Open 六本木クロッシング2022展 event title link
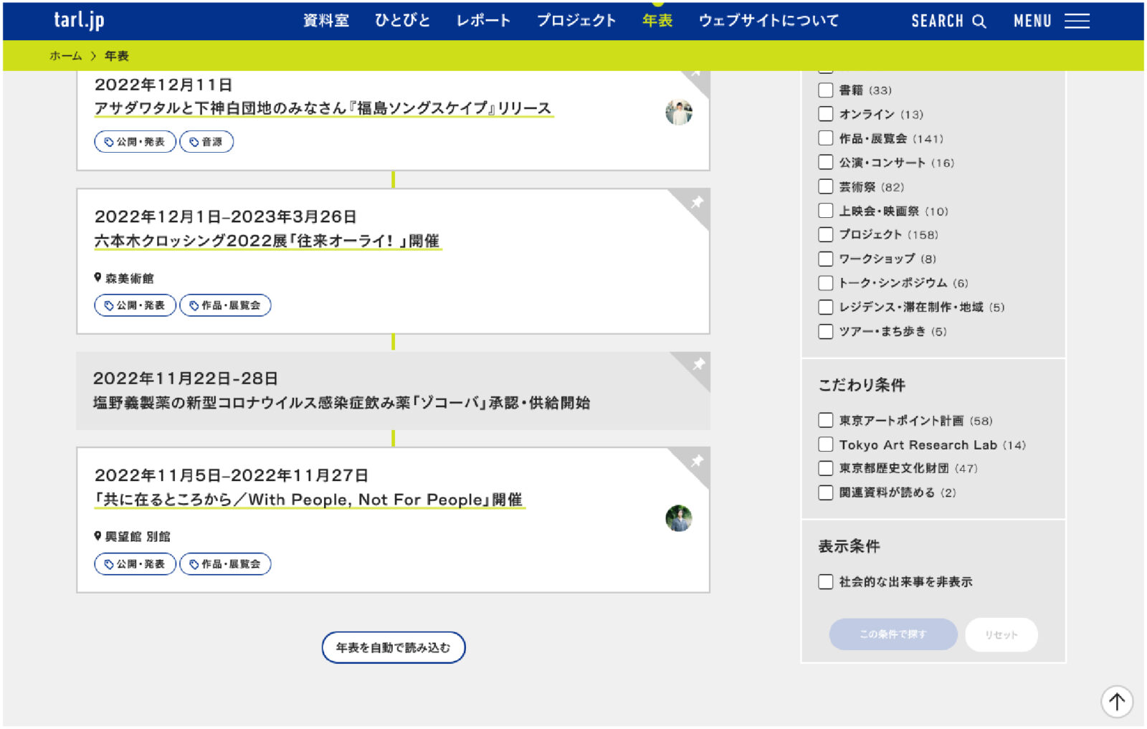The height and width of the screenshot is (729, 1147). (x=267, y=241)
